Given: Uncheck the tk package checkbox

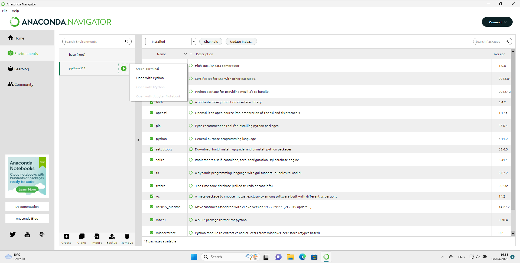Looking at the screenshot, I should (x=152, y=173).
